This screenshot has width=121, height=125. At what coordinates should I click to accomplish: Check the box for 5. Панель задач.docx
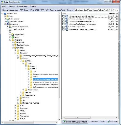[x=63, y=27]
